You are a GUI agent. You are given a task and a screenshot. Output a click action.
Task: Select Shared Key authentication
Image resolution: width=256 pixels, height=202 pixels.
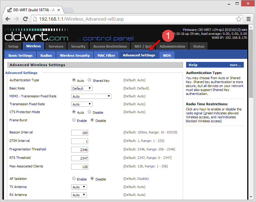pos(89,80)
